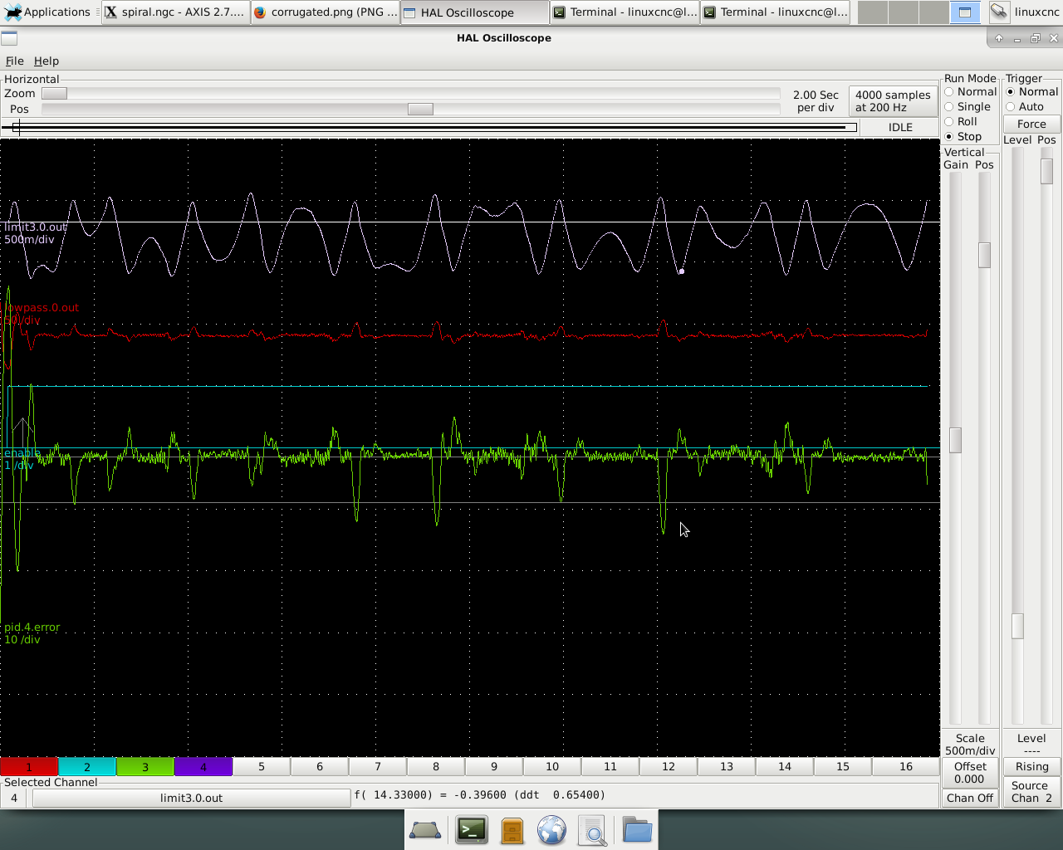Toggle the Rising trigger edge button
This screenshot has width=1063, height=850.
1031,766
